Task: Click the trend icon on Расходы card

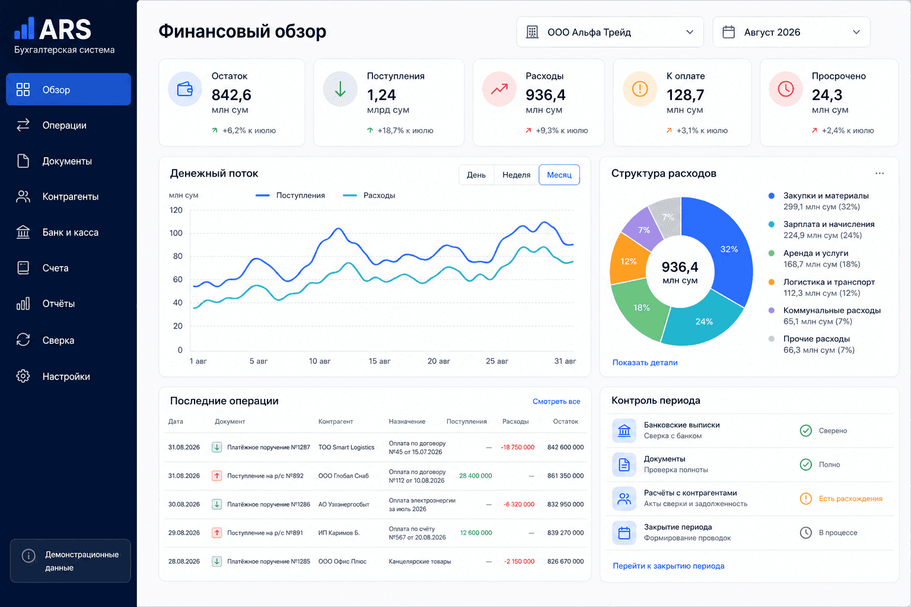Action: click(499, 90)
